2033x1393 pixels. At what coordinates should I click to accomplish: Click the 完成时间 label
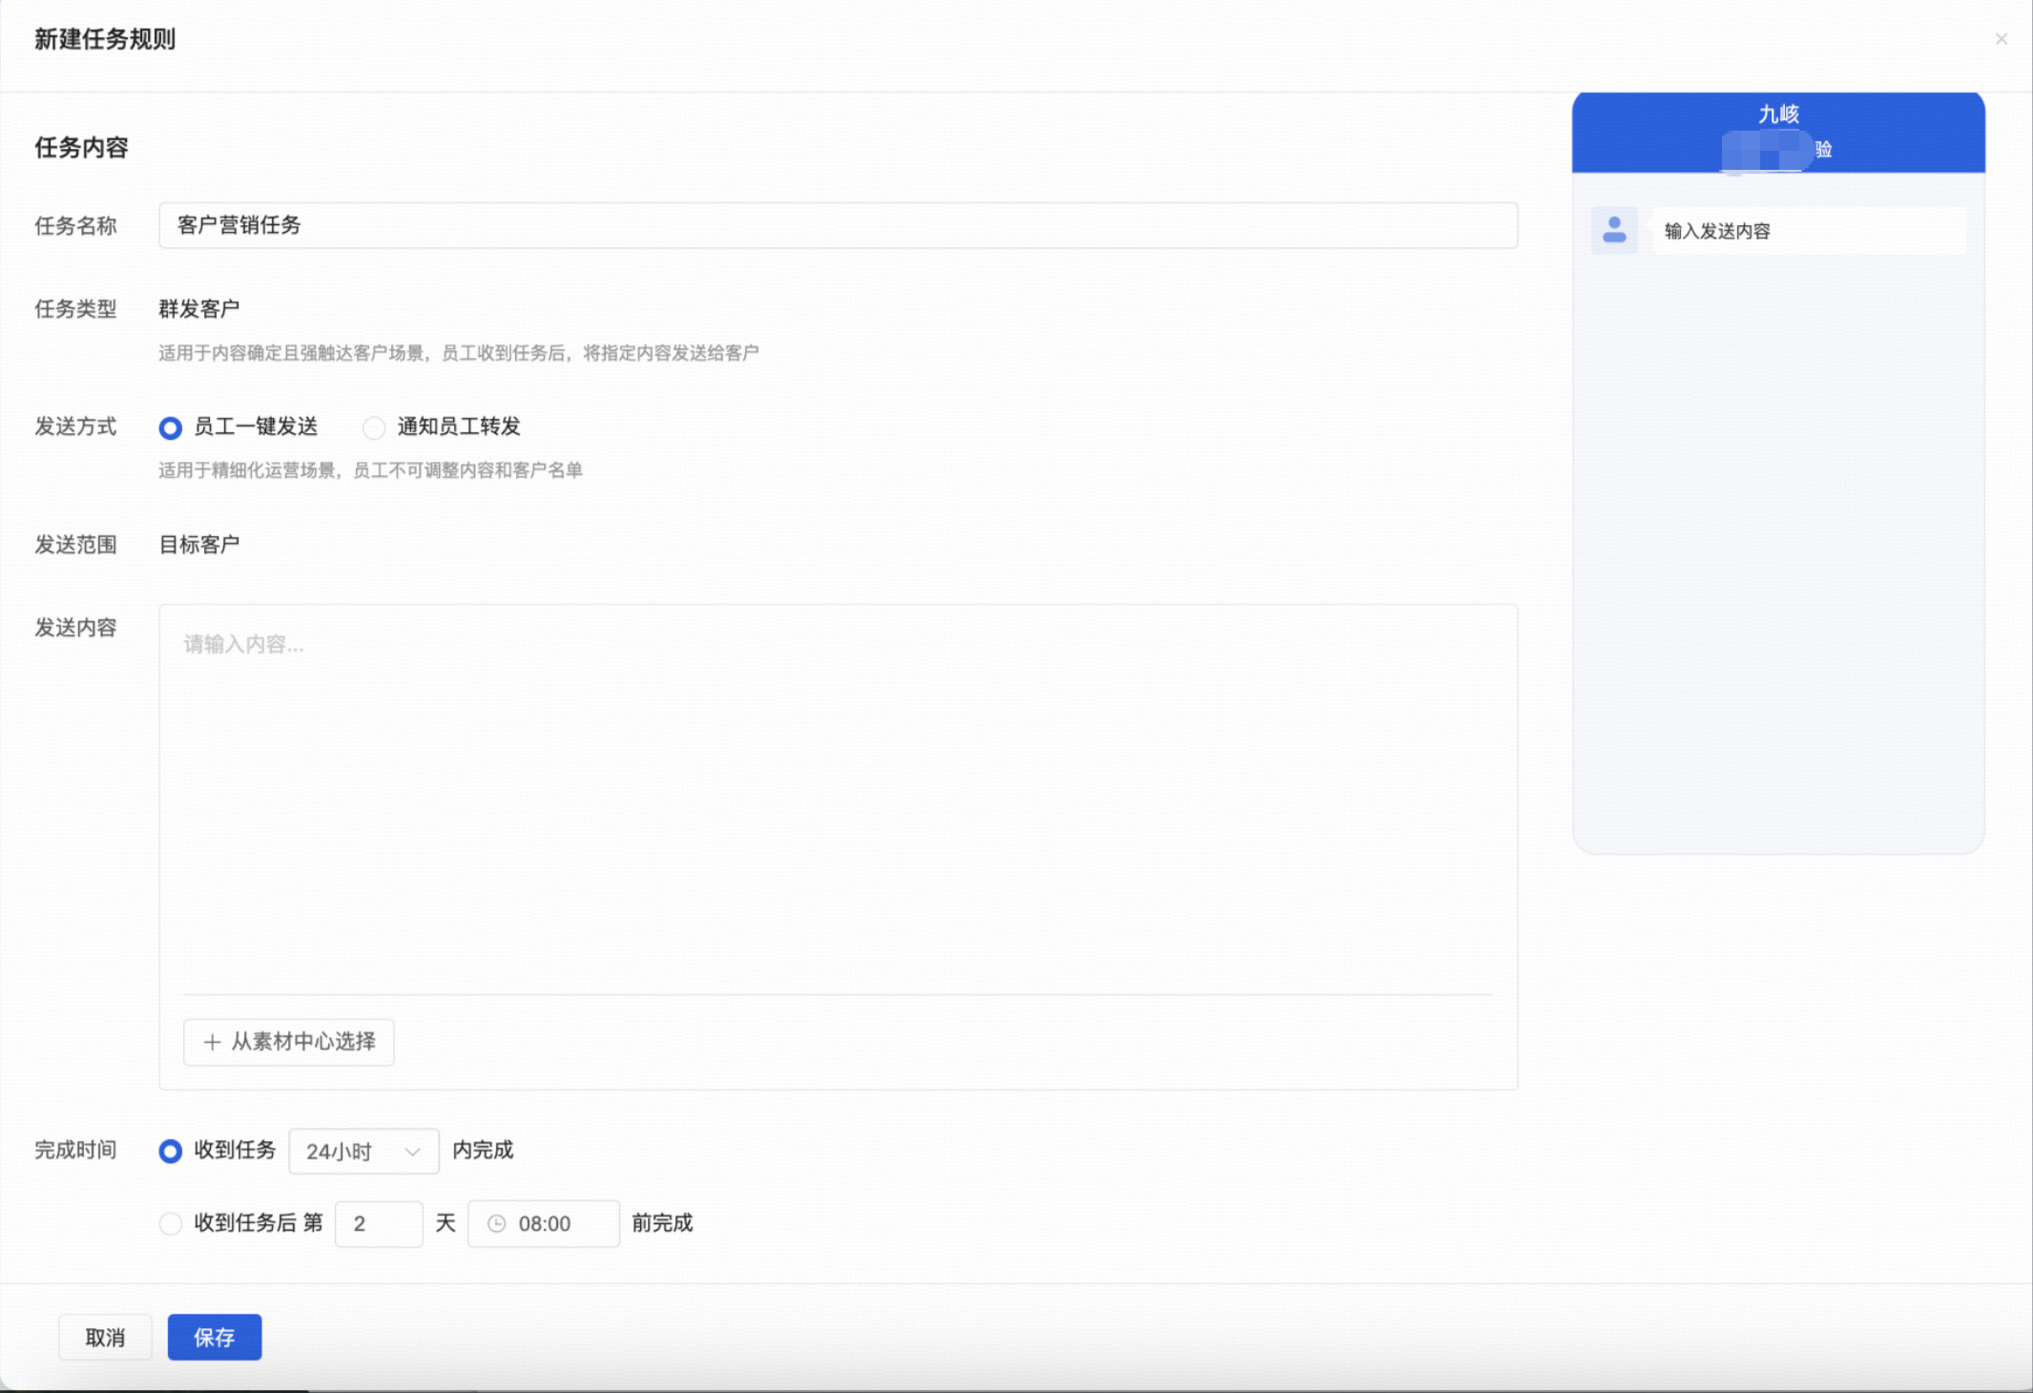point(75,1150)
